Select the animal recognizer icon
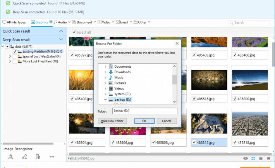 coord(24,157)
